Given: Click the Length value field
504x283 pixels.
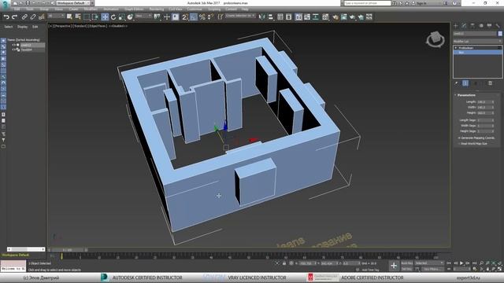Looking at the screenshot, I should click(485, 102).
